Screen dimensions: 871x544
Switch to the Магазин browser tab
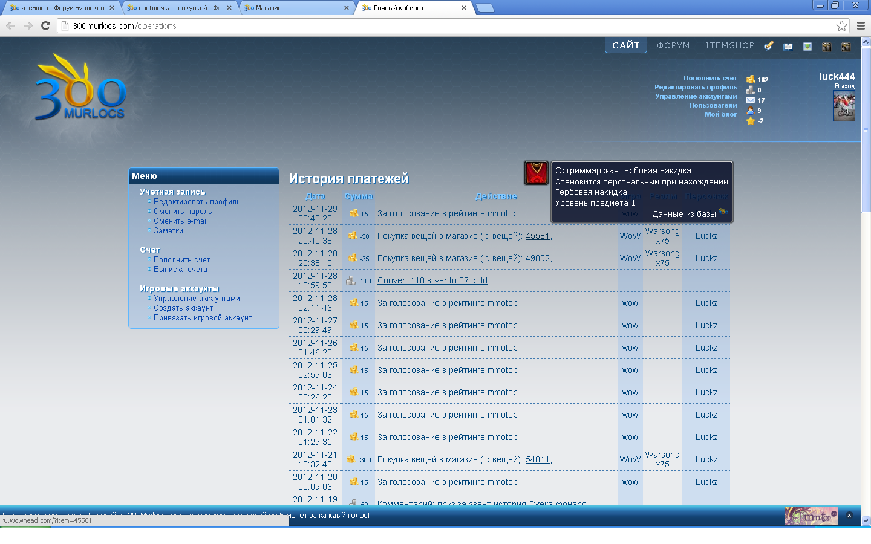(x=296, y=8)
